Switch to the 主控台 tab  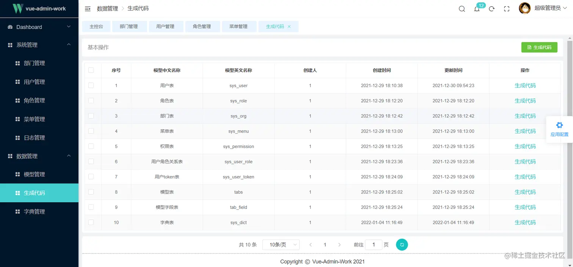click(x=96, y=27)
